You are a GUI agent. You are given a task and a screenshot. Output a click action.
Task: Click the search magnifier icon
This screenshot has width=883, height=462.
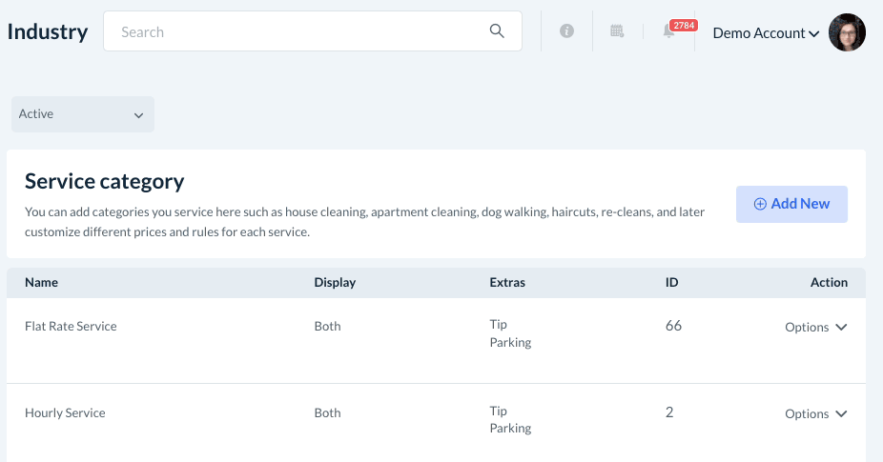(x=497, y=31)
